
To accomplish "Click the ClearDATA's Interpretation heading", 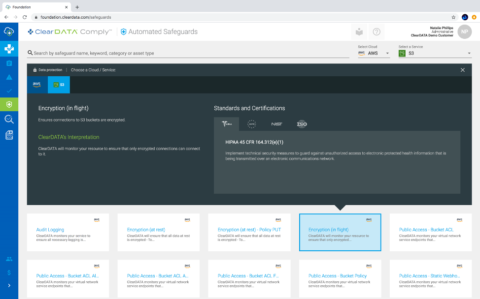I will click(69, 137).
